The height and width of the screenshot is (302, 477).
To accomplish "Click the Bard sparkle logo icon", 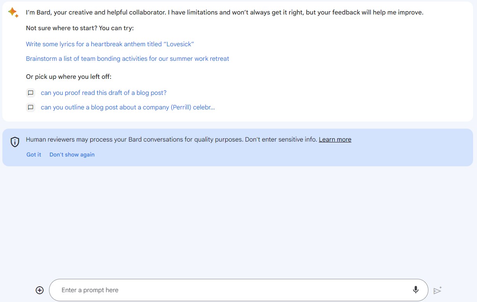I will coord(13,13).
